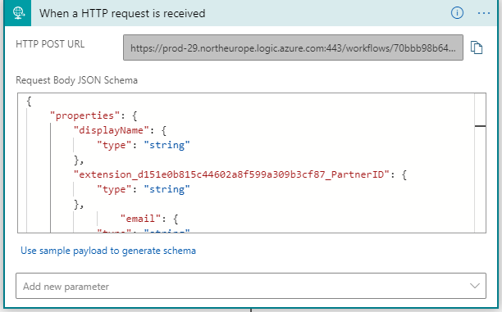Screen dimensions: 502x312
Task: Click the schema editor scrollbar marker
Action: coord(480,126)
